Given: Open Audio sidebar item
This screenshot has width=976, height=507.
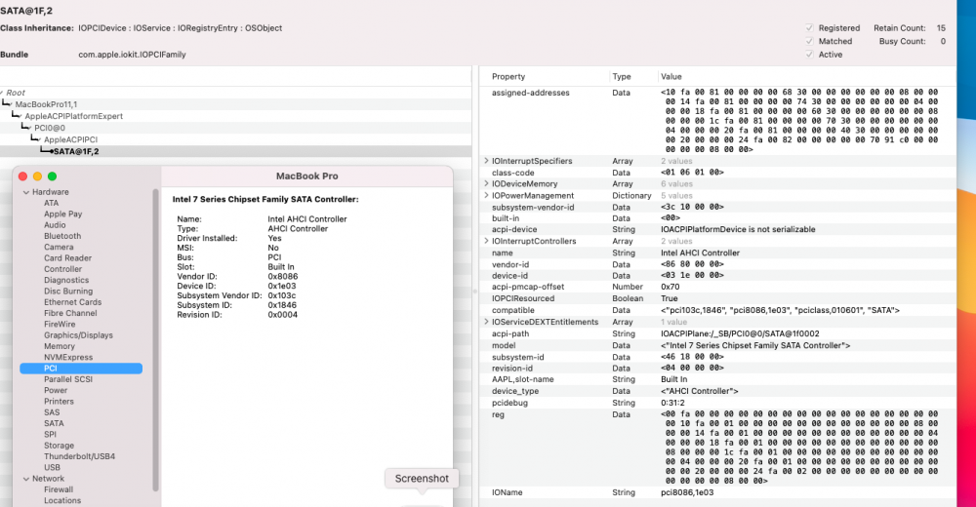Looking at the screenshot, I should click(x=55, y=225).
